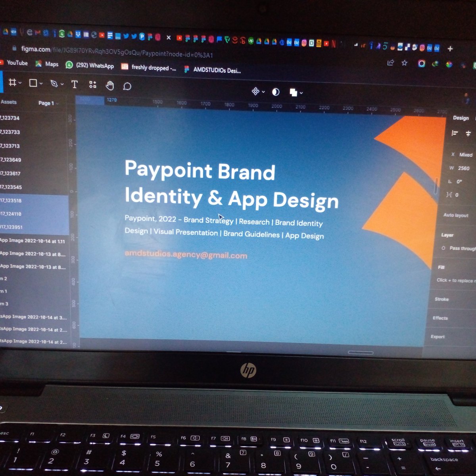This screenshot has height=476, width=476.
Task: Open the Maps bookmark
Action: pos(47,64)
